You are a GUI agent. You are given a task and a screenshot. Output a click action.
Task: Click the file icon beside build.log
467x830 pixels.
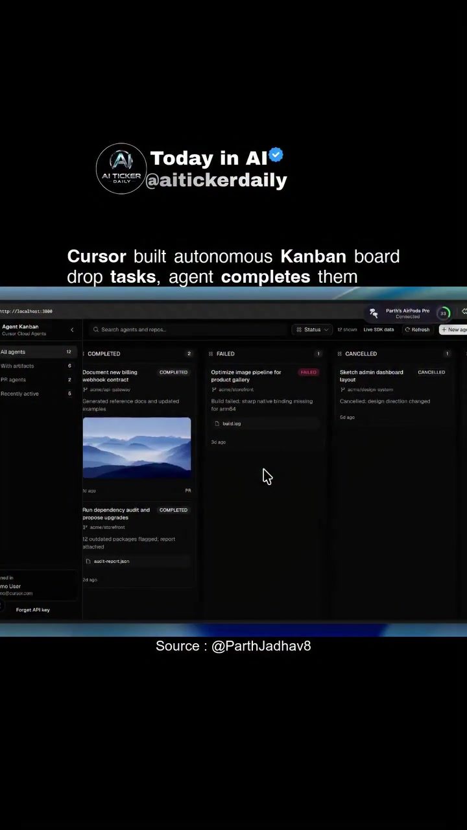(217, 423)
